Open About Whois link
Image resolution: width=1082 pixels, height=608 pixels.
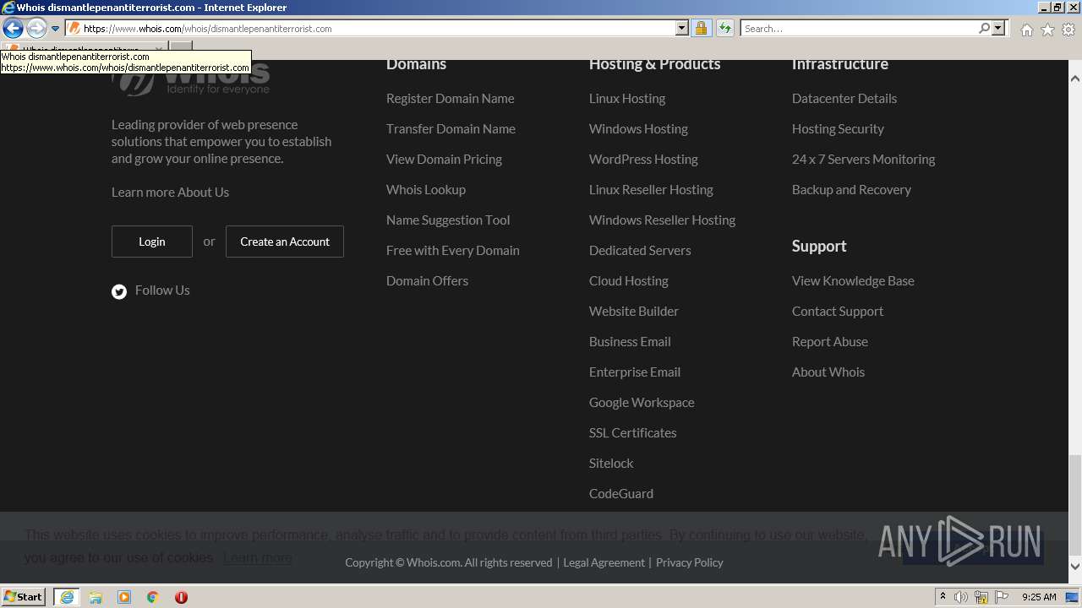[x=828, y=372]
